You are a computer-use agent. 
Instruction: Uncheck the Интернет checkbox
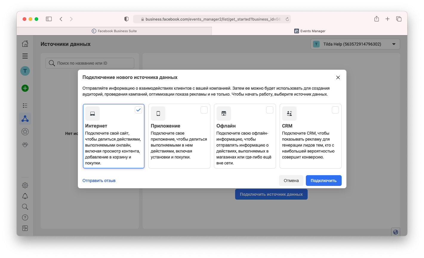138,110
